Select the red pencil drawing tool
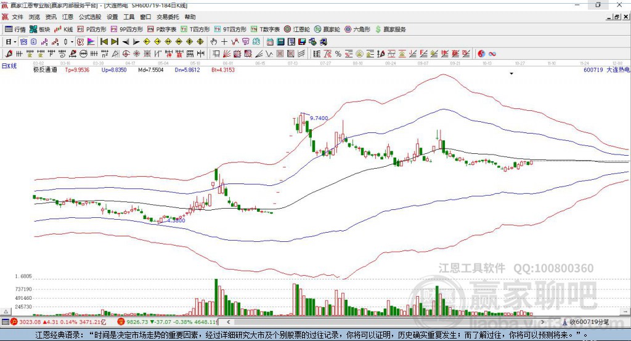 (9, 54)
